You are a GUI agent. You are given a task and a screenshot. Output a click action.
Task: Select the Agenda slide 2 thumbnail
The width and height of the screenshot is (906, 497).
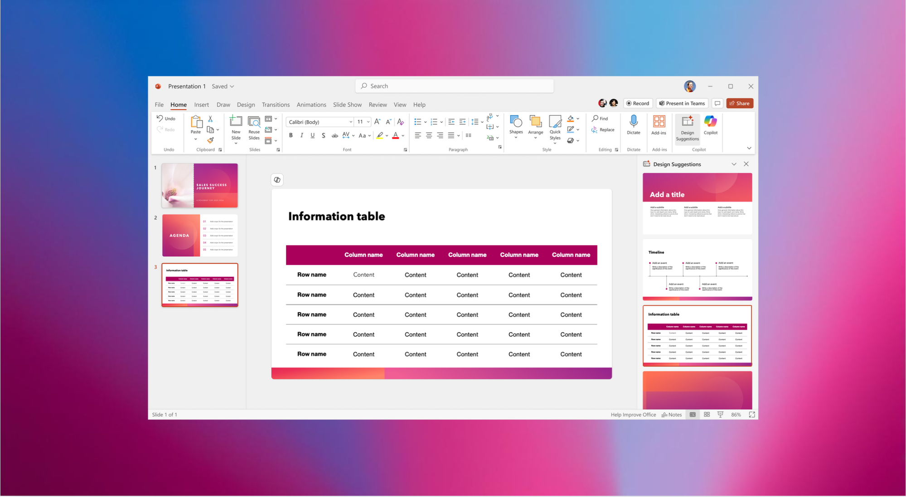(x=200, y=235)
